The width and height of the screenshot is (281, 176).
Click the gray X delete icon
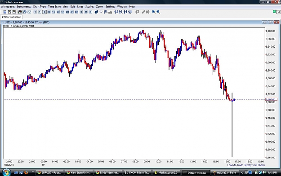pyautogui.click(x=147, y=12)
